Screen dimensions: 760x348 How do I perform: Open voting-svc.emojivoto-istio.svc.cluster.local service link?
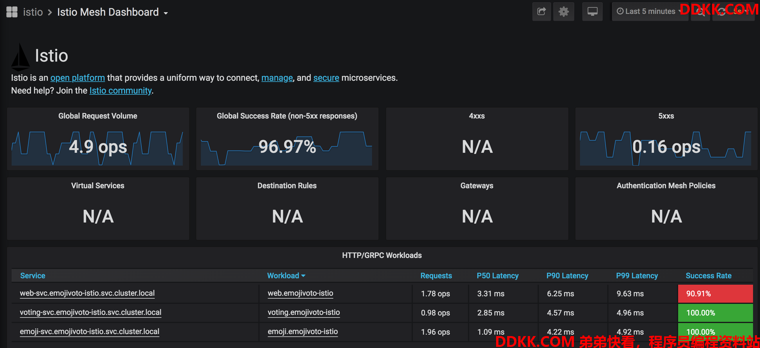[x=90, y=313]
